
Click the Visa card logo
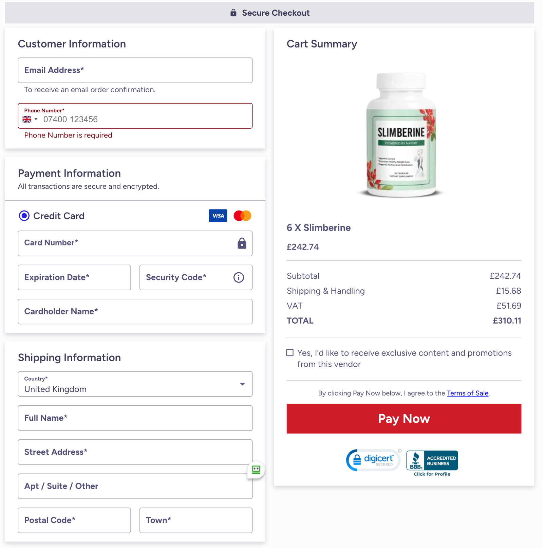218,216
